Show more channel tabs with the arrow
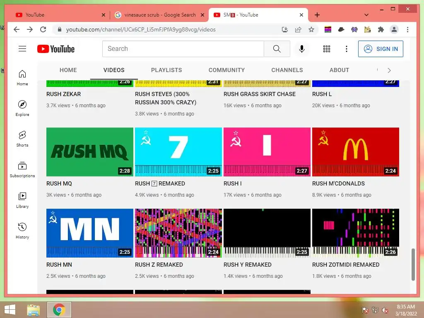This screenshot has width=424, height=318. point(389,70)
